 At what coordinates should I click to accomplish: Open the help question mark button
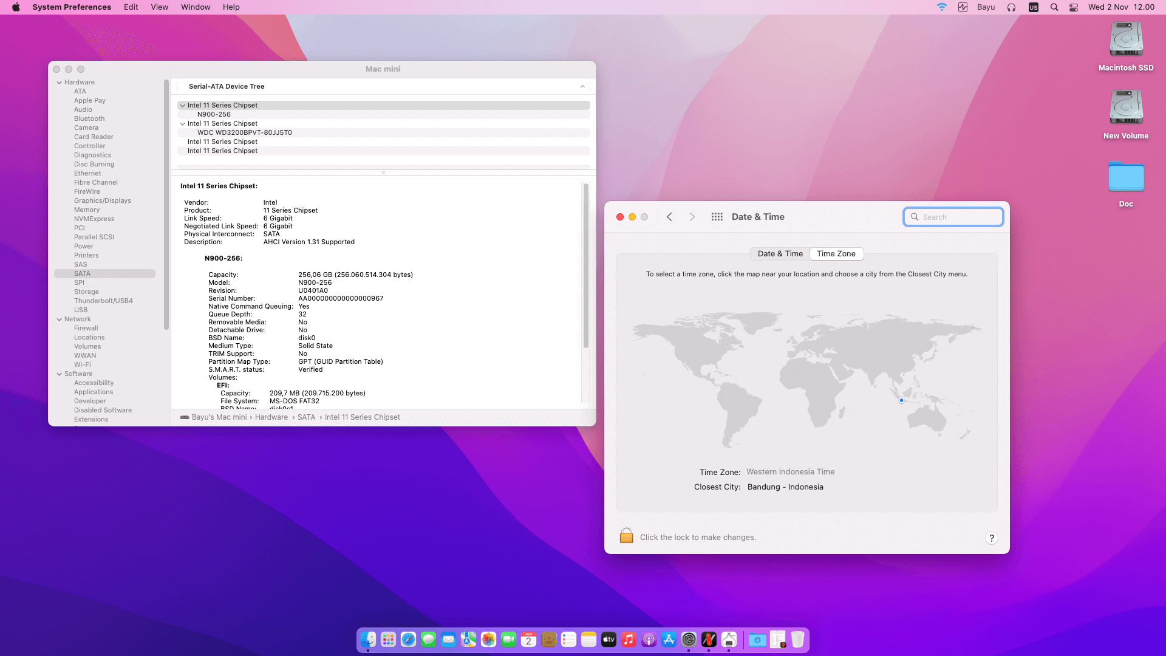tap(991, 538)
